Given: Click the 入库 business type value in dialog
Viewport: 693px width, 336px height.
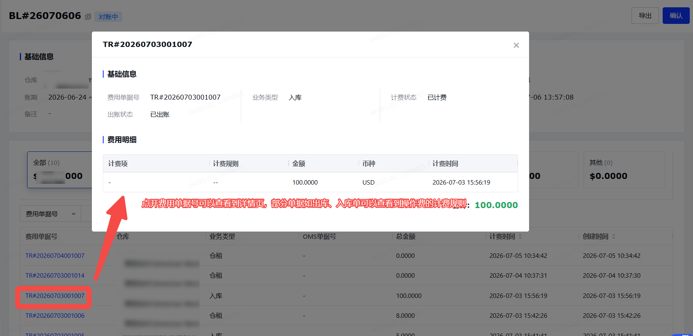Looking at the screenshot, I should (x=295, y=98).
